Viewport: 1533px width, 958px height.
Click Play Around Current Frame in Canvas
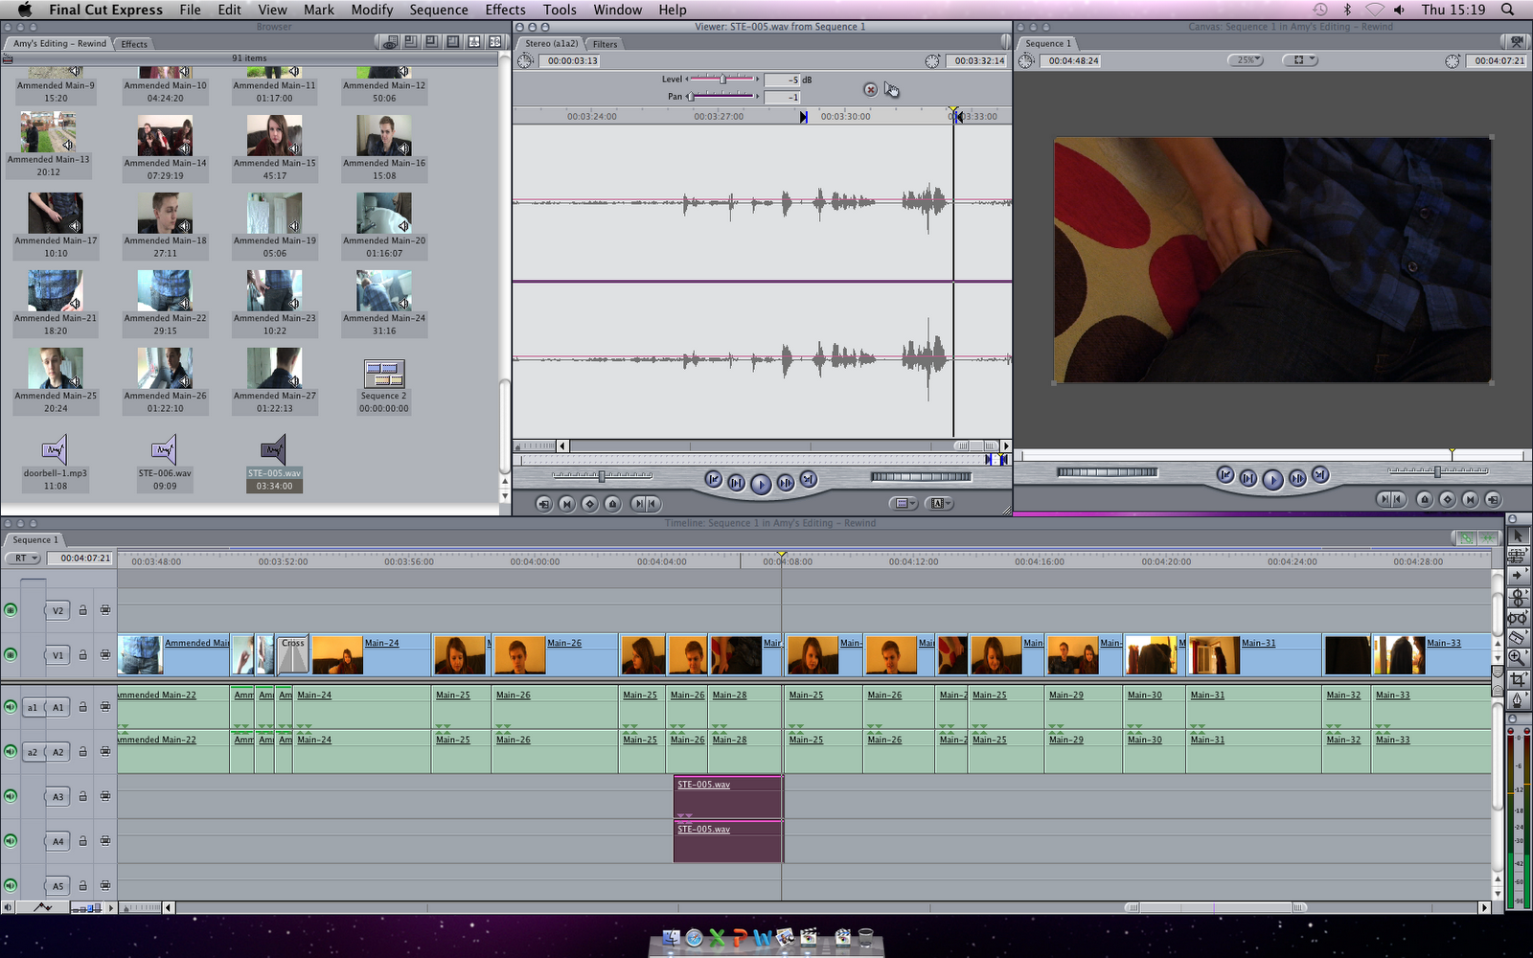pos(1297,478)
